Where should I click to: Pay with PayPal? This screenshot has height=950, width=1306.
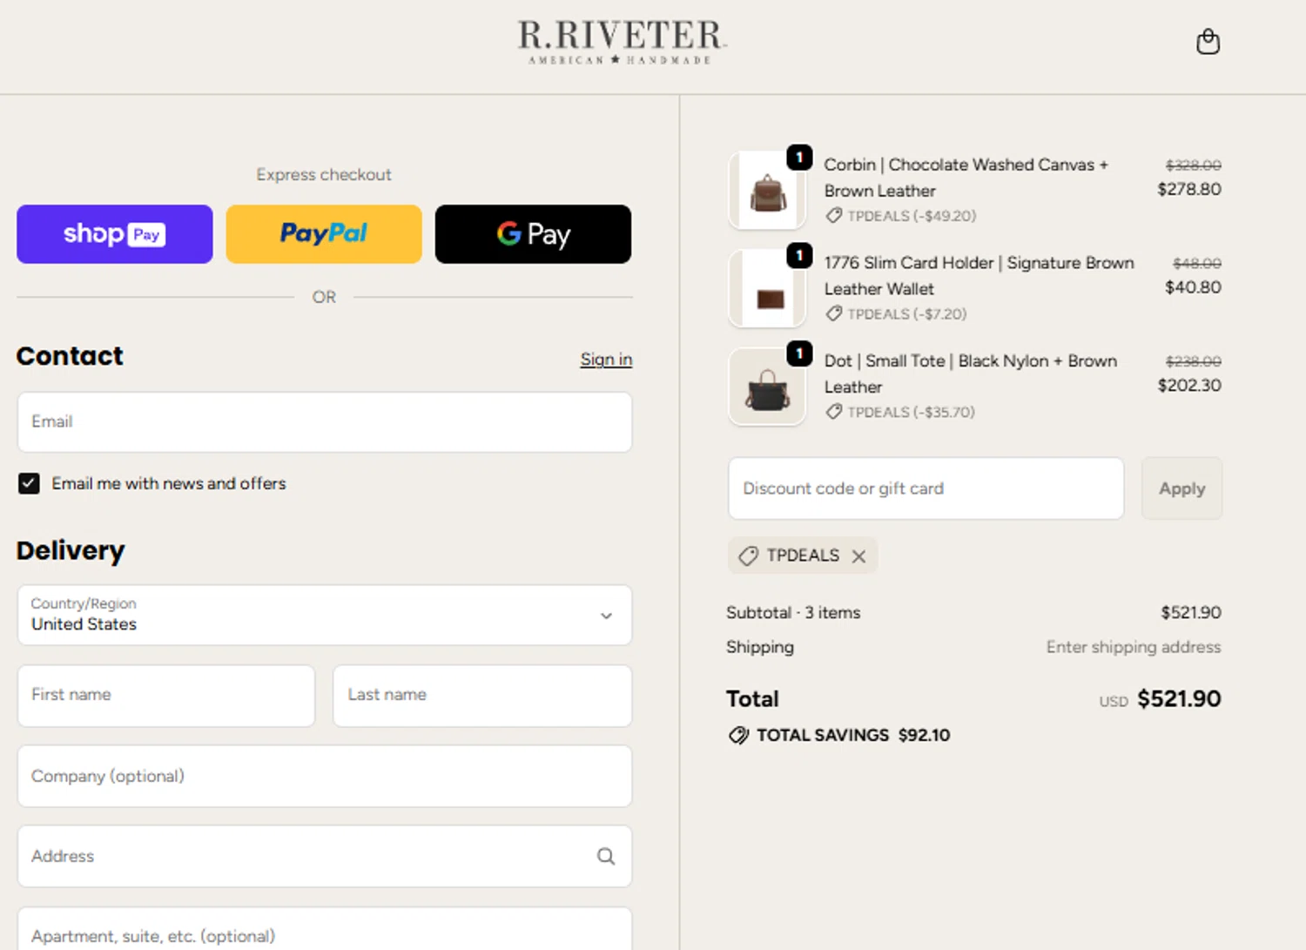click(324, 234)
